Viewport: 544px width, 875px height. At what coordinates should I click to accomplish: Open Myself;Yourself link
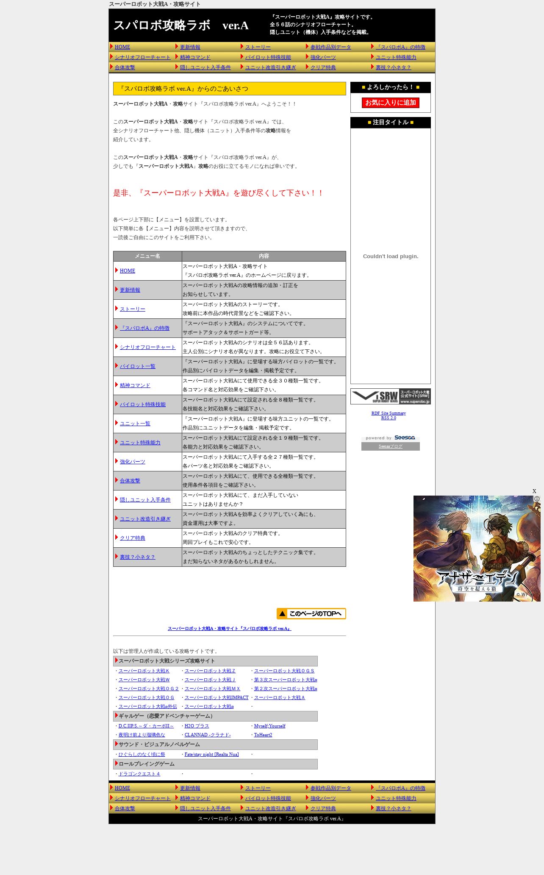pyautogui.click(x=270, y=726)
